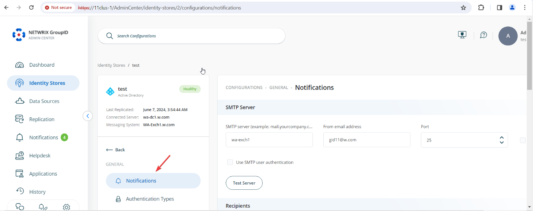Click the Healthy status badge
Screen dimensions: 533x211
[190, 89]
